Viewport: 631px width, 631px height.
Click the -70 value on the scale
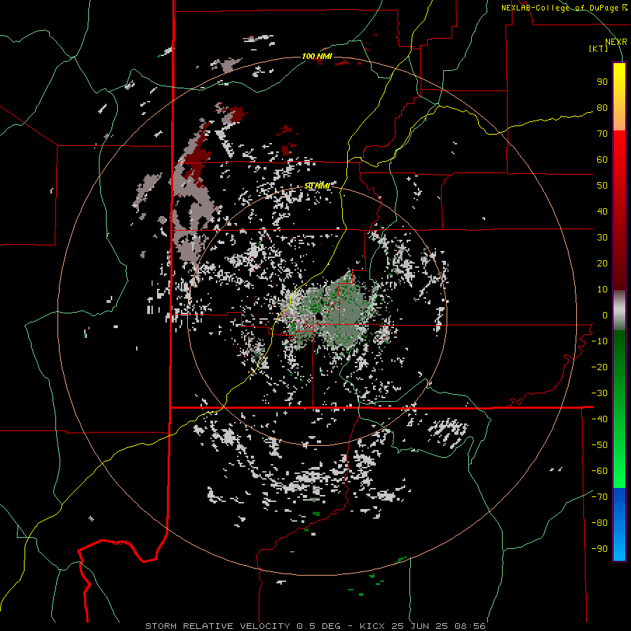tap(599, 497)
